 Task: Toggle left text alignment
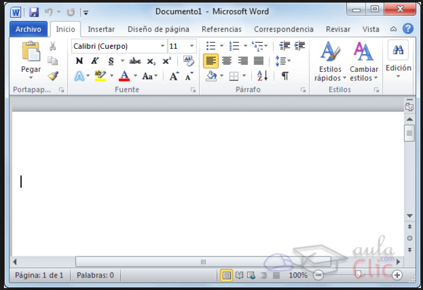pos(211,61)
